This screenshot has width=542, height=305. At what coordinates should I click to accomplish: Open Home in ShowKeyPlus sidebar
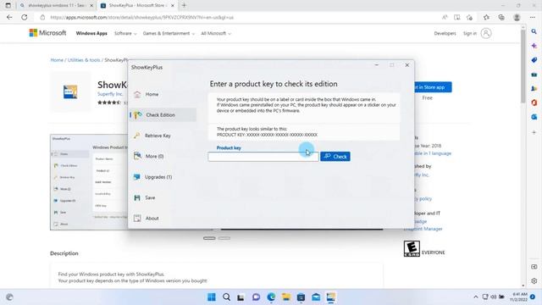pos(163,94)
